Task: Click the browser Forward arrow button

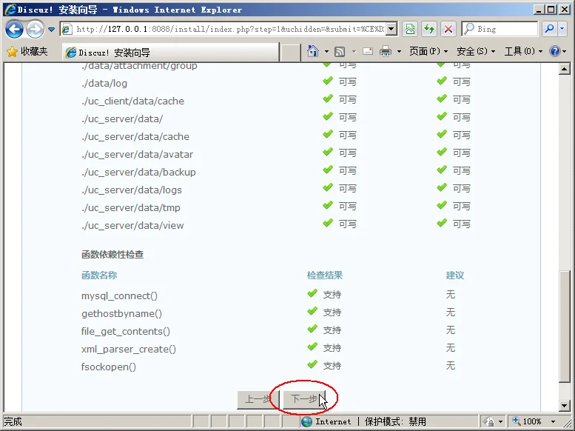Action: [36, 30]
